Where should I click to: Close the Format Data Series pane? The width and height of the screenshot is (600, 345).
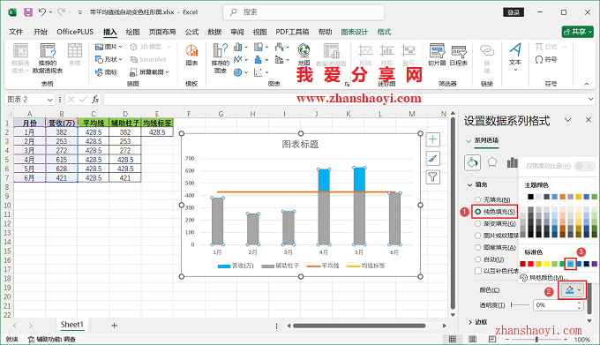pyautogui.click(x=589, y=120)
